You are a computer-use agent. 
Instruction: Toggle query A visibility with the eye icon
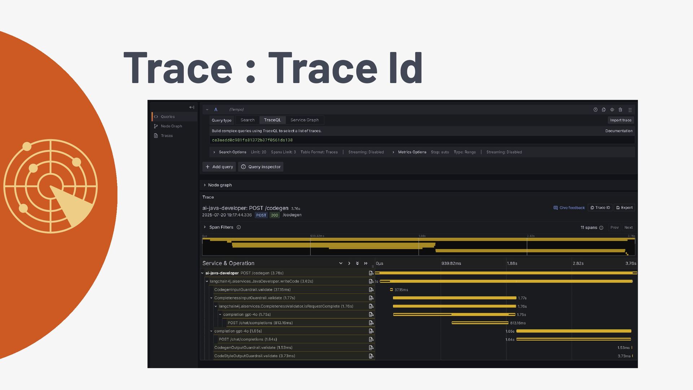click(612, 110)
